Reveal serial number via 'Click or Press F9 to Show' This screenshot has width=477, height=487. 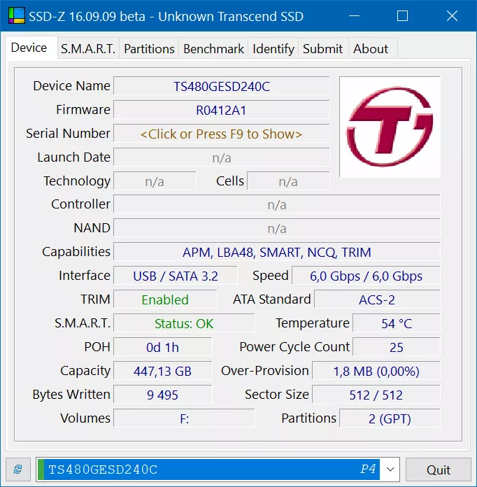(221, 134)
